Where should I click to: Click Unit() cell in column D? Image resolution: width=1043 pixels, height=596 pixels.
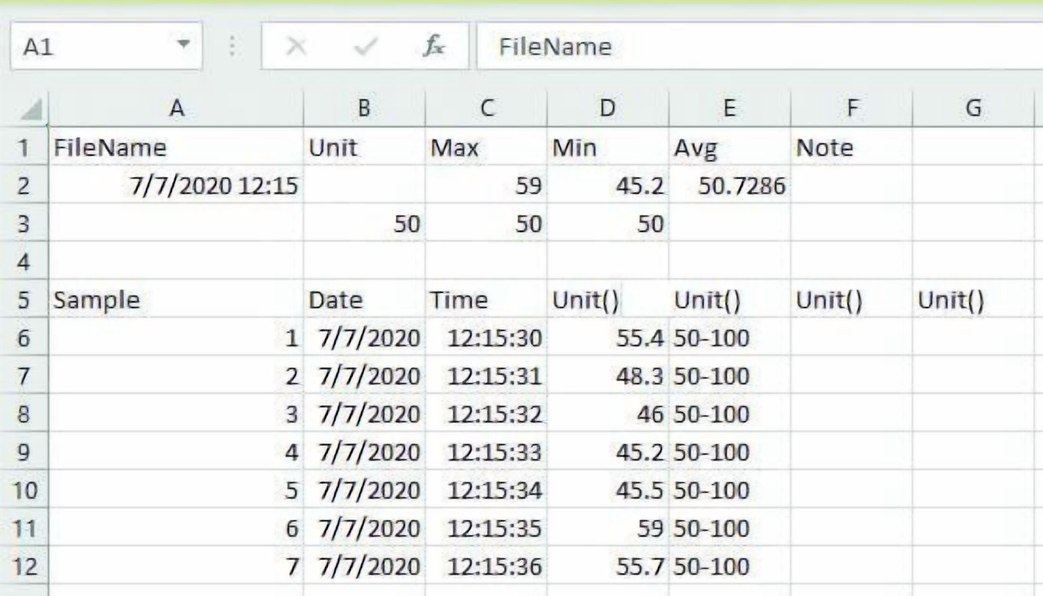click(608, 299)
